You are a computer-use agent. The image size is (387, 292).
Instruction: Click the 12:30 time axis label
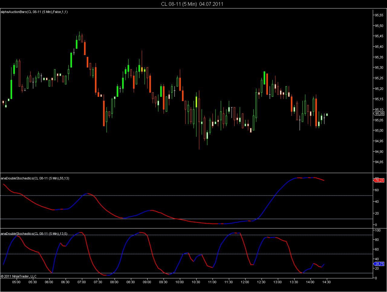click(x=261, y=282)
